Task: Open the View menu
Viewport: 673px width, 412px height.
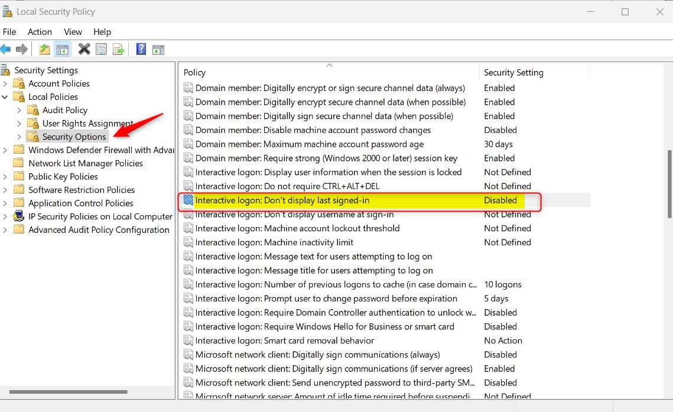Action: pyautogui.click(x=73, y=32)
